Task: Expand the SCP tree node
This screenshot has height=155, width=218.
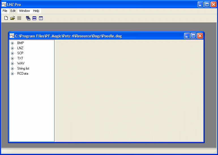Action: click(x=12, y=53)
